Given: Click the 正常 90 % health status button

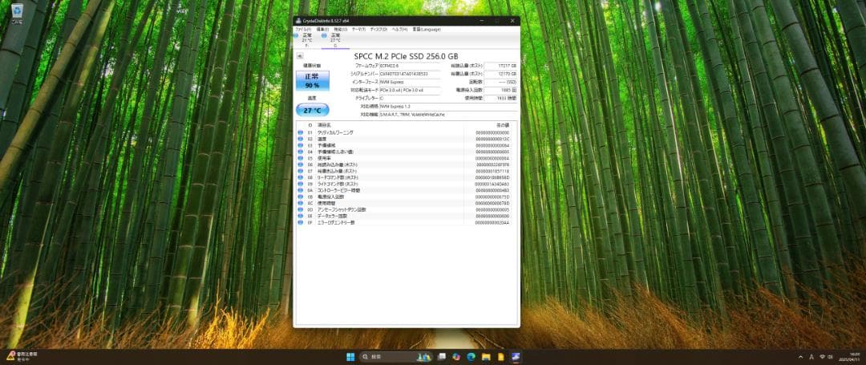Looking at the screenshot, I should [313, 80].
